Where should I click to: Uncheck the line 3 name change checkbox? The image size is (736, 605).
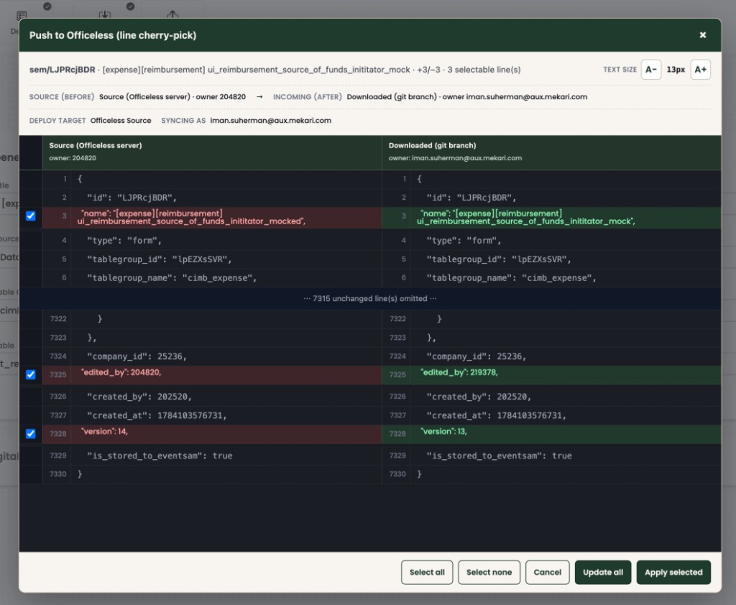[30, 216]
